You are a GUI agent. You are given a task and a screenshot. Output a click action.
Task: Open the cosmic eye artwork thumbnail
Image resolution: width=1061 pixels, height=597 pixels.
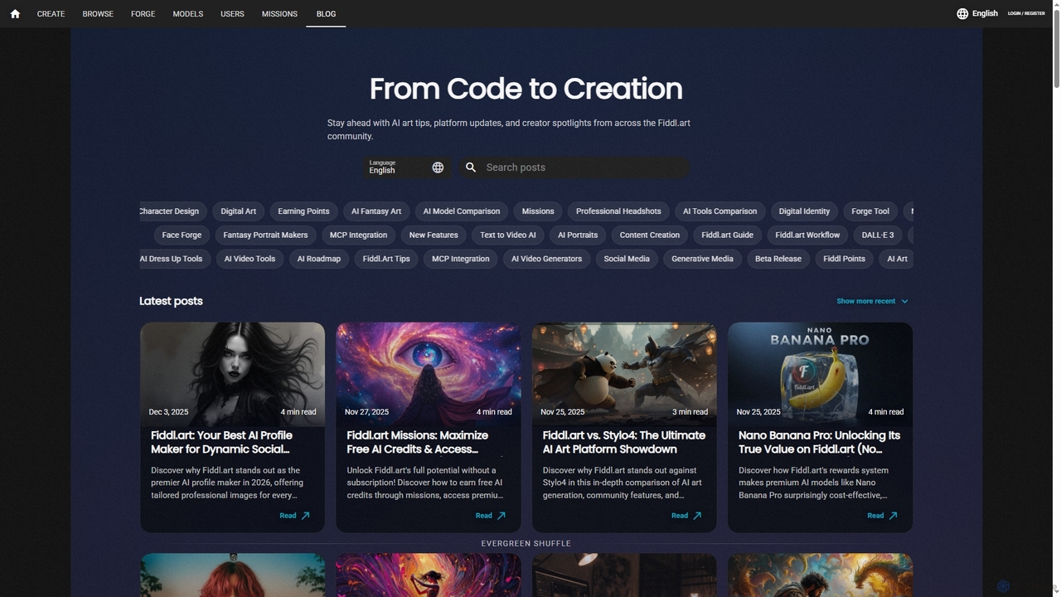coord(429,373)
